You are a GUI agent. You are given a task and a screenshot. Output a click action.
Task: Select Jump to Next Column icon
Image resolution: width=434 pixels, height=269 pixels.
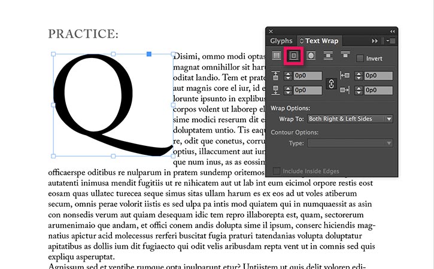(x=345, y=56)
